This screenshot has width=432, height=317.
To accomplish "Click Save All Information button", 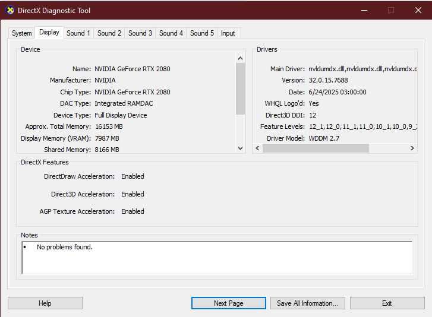I will pos(307,303).
